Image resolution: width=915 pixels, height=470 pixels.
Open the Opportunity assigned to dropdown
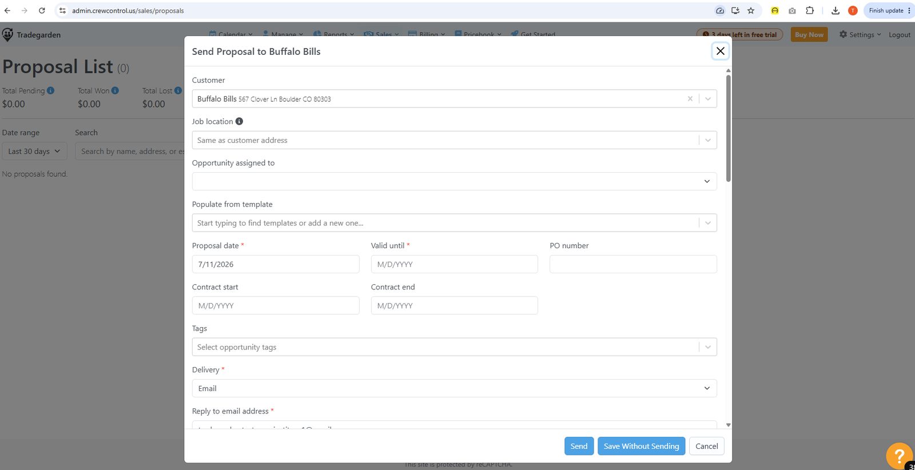[454, 181]
